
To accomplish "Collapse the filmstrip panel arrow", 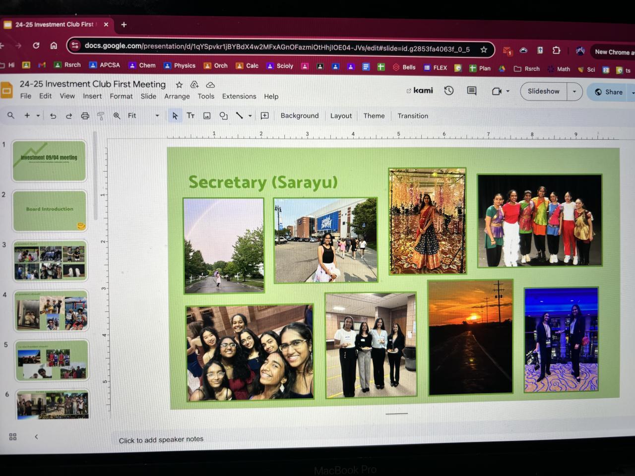I will coord(36,436).
